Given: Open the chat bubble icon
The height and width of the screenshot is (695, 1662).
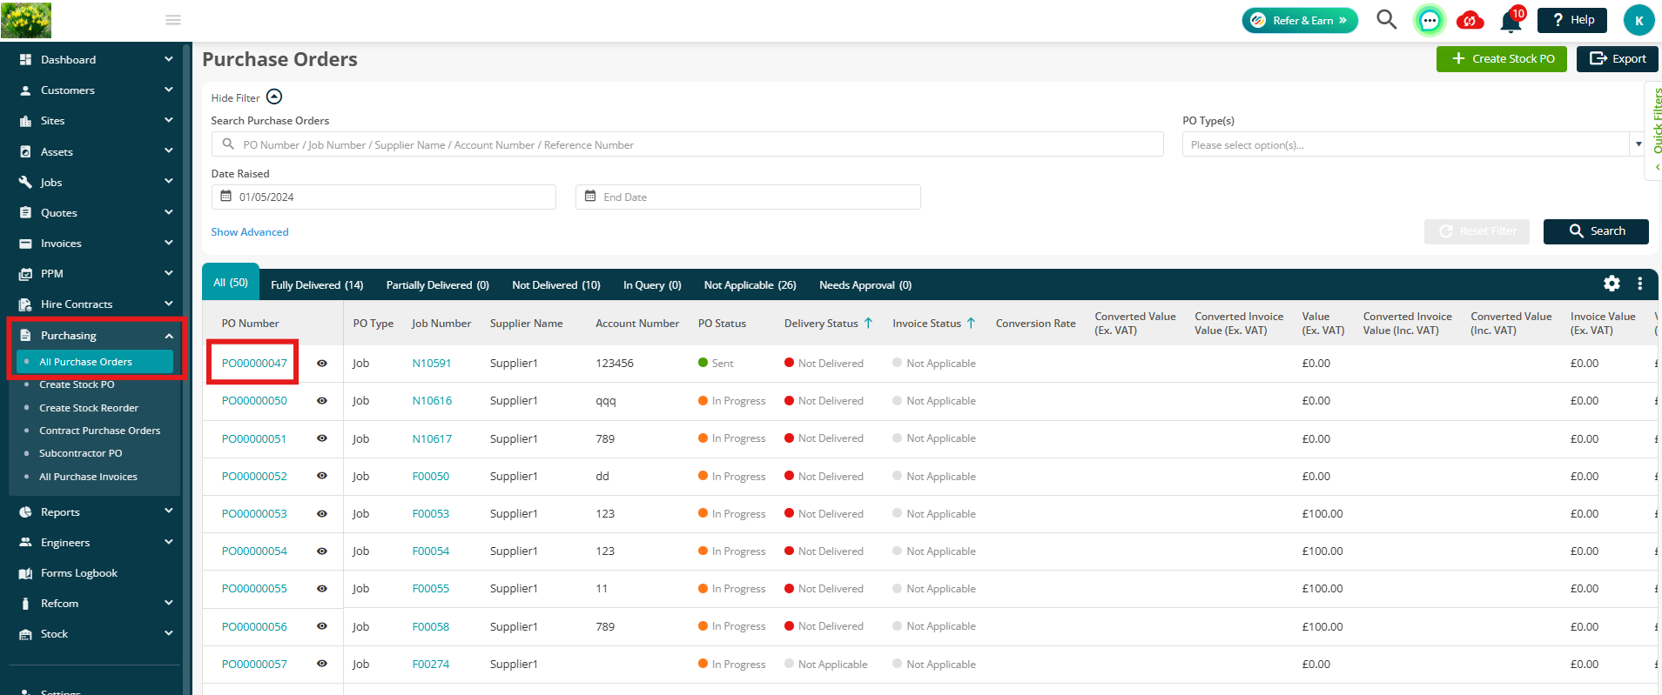Looking at the screenshot, I should coord(1430,20).
